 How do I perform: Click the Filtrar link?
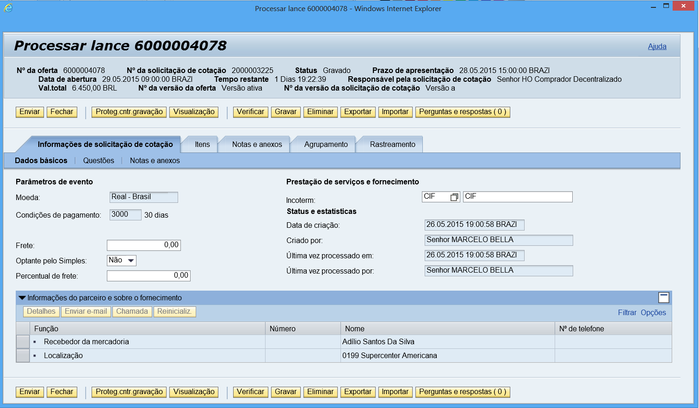(x=627, y=312)
